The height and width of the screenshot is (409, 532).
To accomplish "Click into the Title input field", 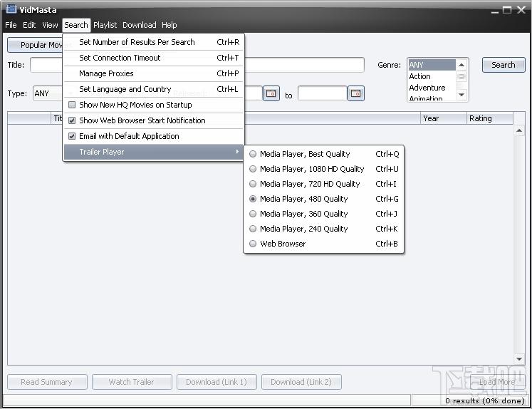I will click(x=197, y=65).
